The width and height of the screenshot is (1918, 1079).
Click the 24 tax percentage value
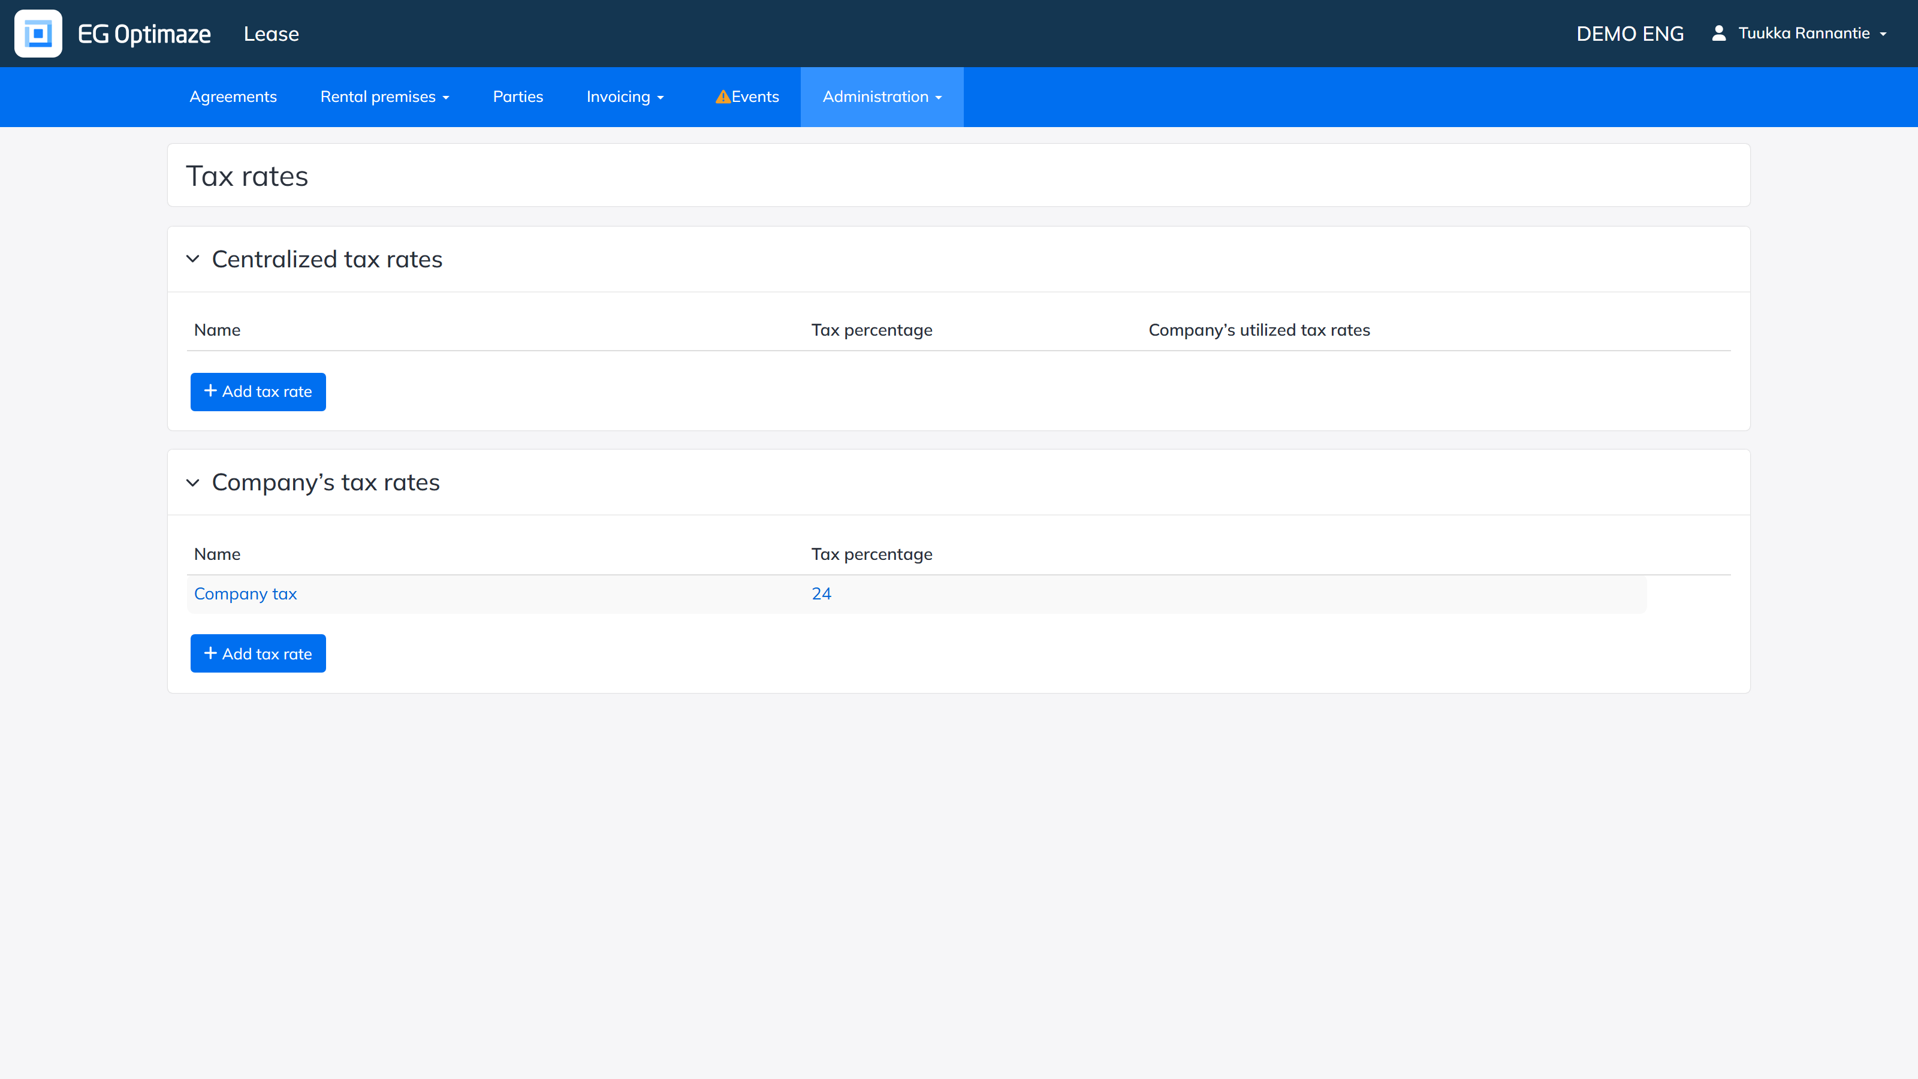[821, 594]
